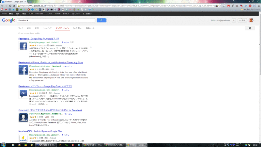Open the Chrome hamburger menu
This screenshot has width=261, height=147.
[x=259, y=6]
